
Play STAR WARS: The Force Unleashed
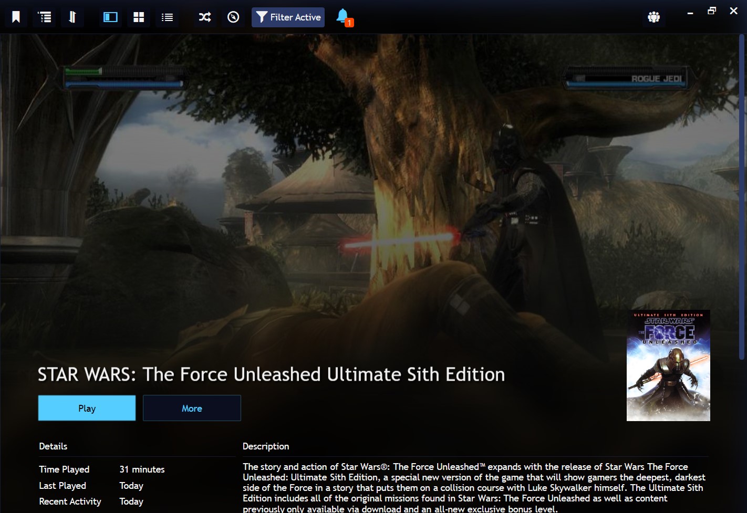87,408
